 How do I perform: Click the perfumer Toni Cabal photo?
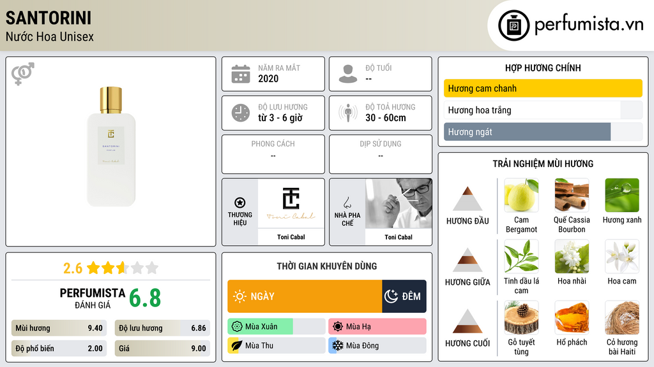tap(399, 203)
